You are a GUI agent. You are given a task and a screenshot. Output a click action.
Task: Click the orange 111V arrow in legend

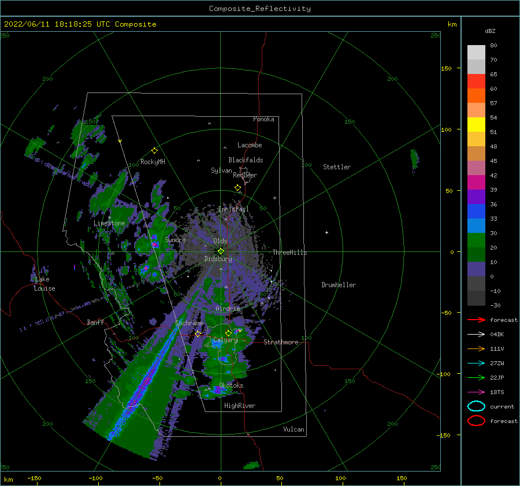(476, 348)
